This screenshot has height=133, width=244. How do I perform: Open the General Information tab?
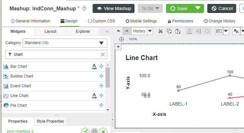pyautogui.click(x=30, y=21)
